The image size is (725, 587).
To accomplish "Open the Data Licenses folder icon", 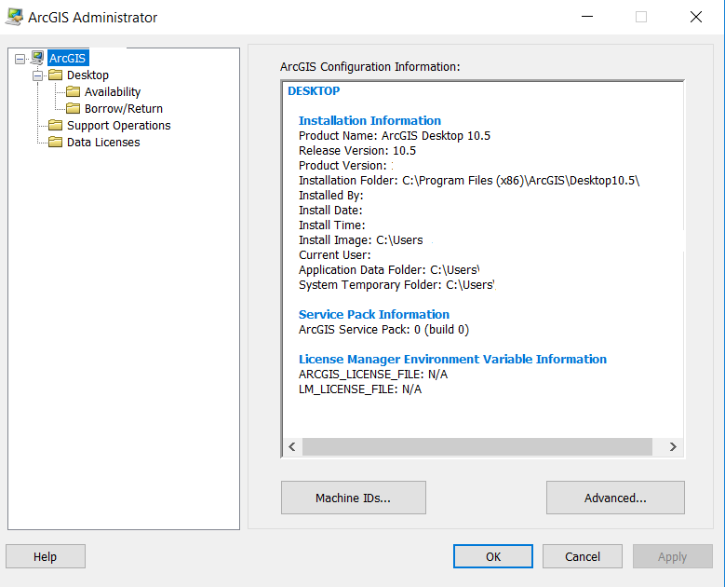I will coord(56,142).
